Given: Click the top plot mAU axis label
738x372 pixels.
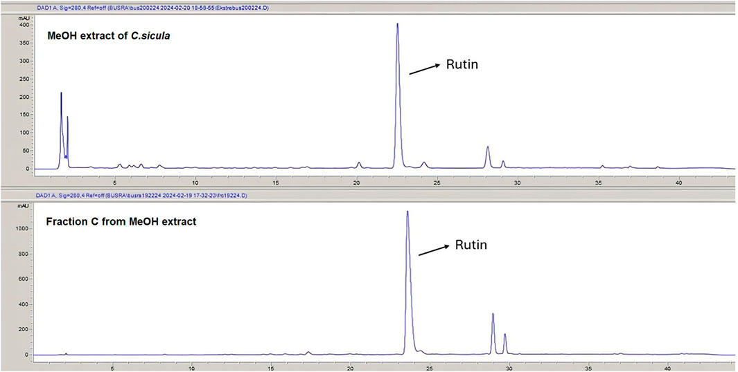Looking at the screenshot, I should [23, 17].
